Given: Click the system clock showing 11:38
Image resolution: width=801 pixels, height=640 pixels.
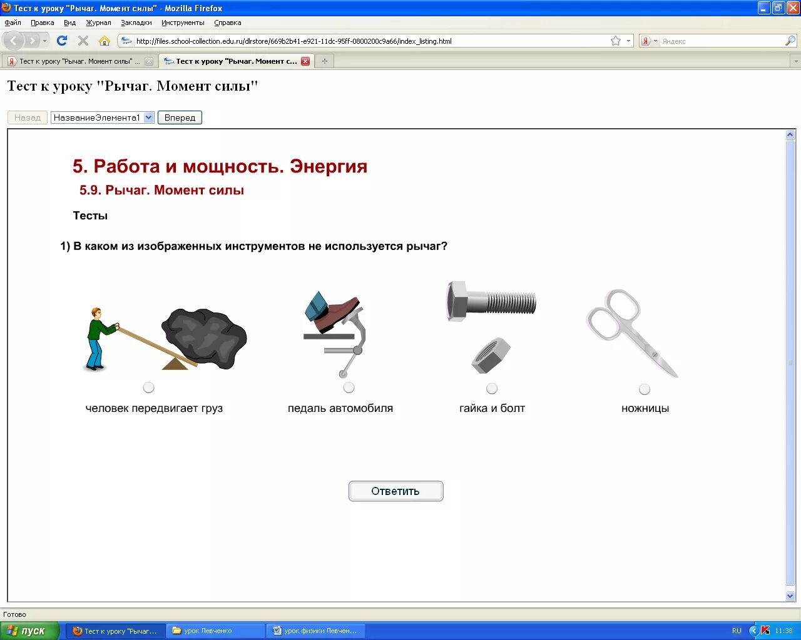Looking at the screenshot, I should point(783,631).
